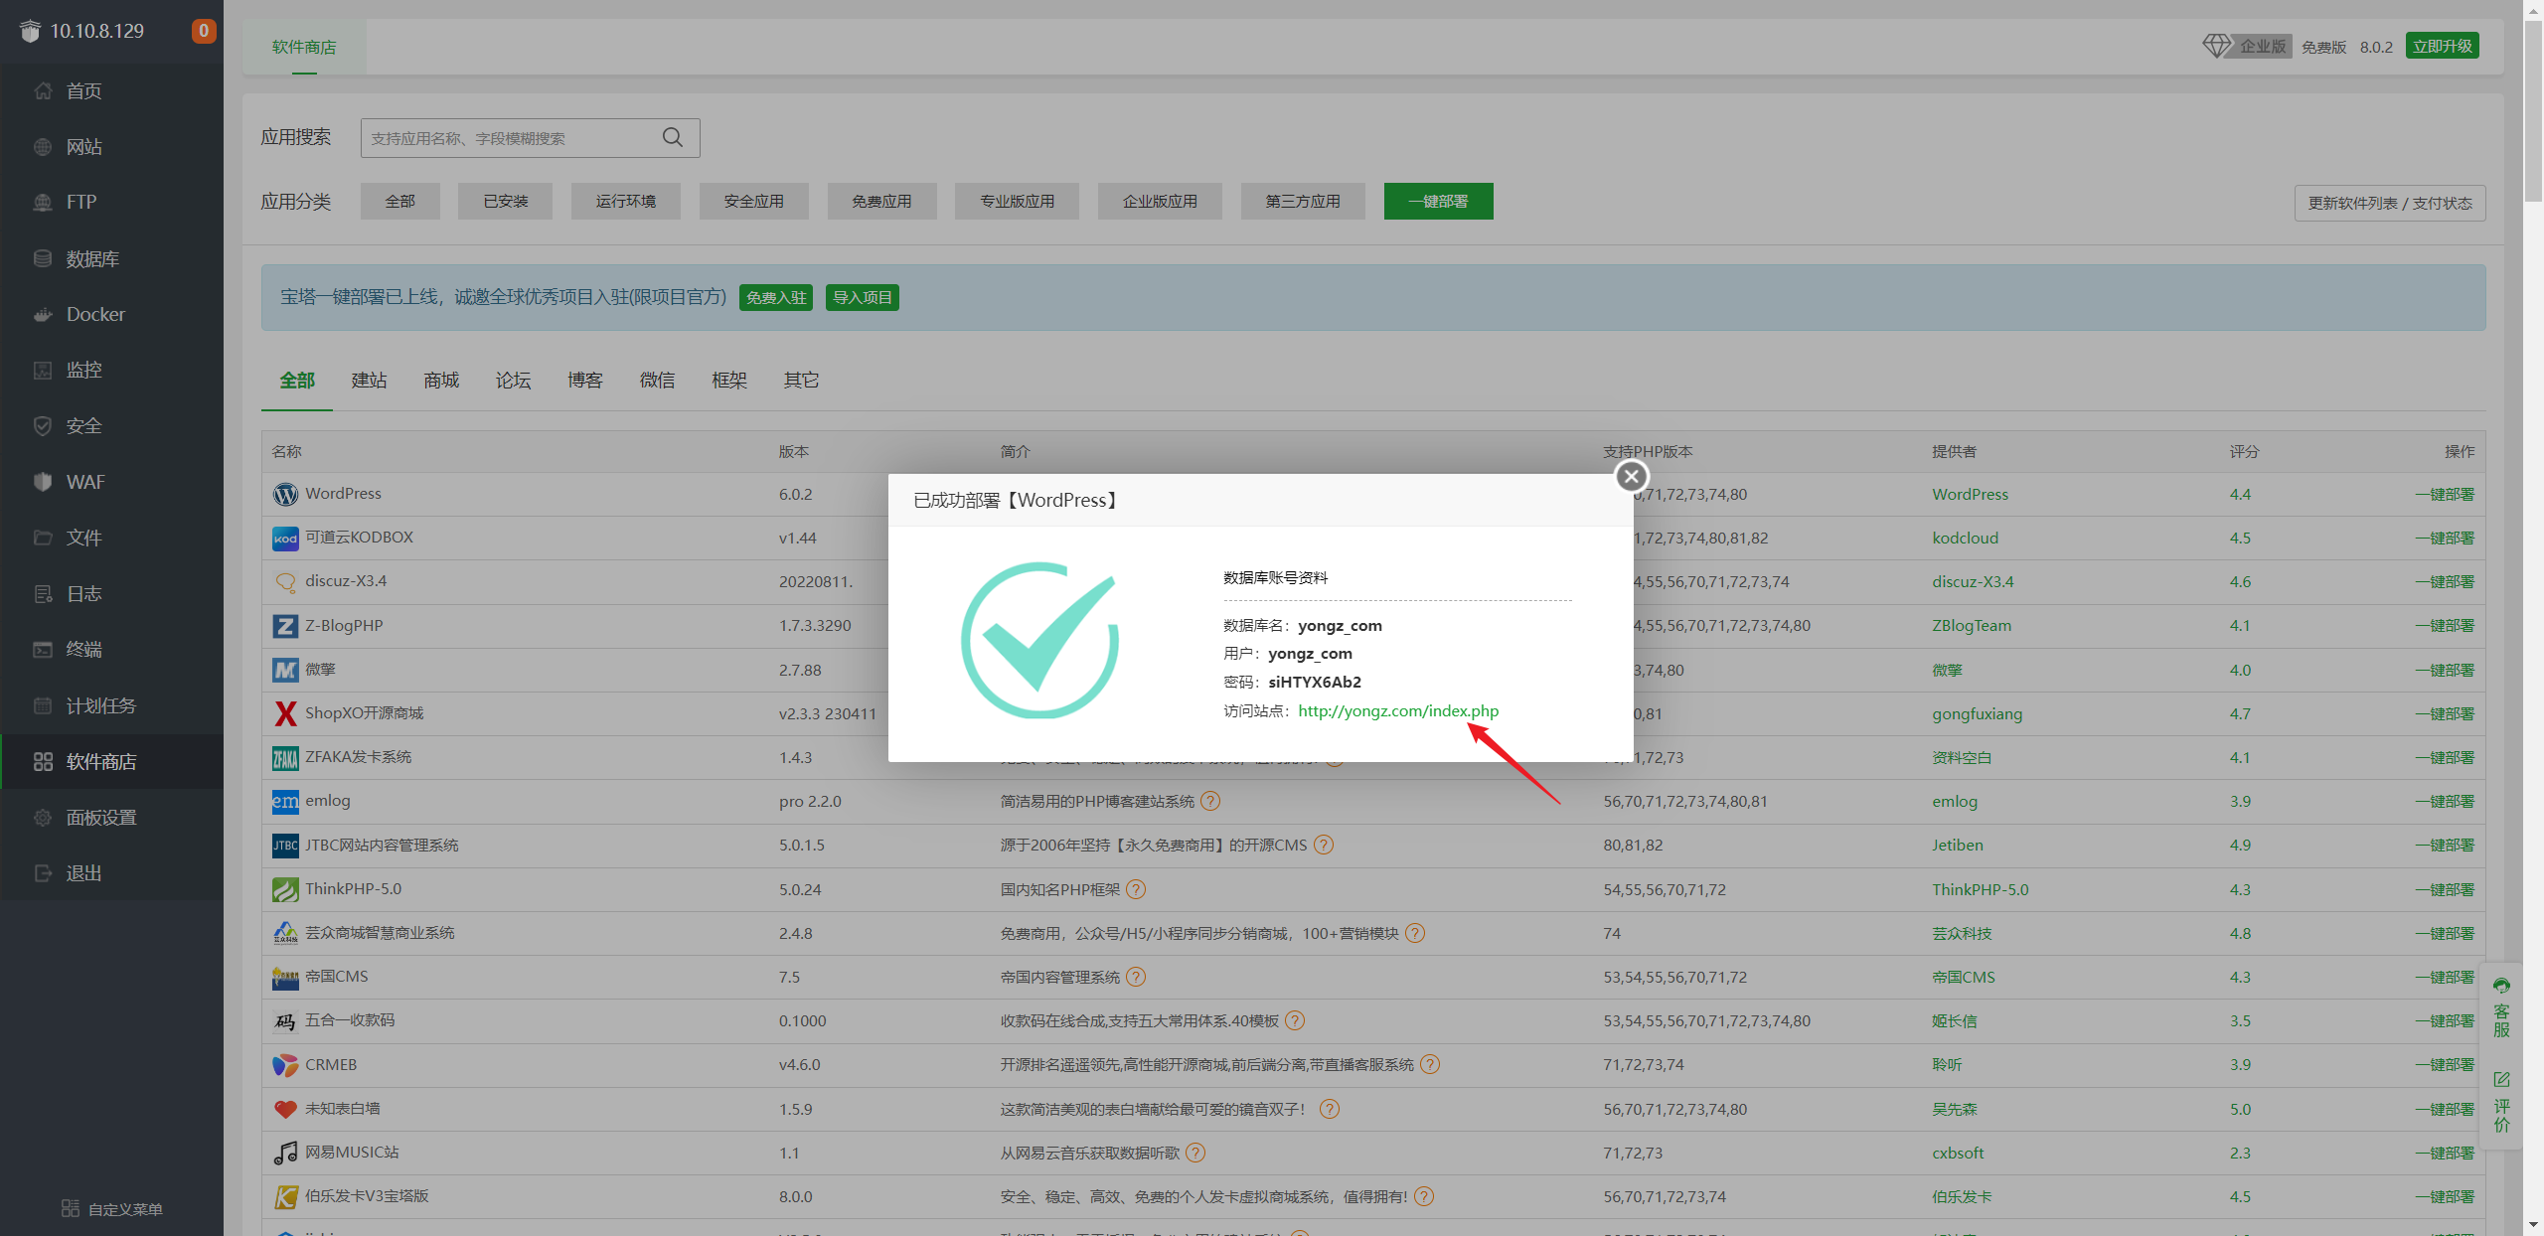2544x1236 pixels.
Task: Switch to the 建站 tab
Action: tap(370, 381)
